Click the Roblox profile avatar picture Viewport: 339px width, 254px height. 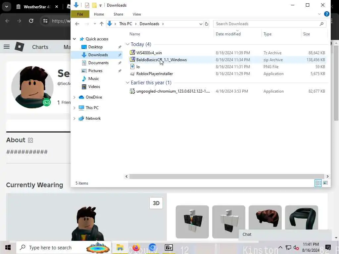(32, 87)
